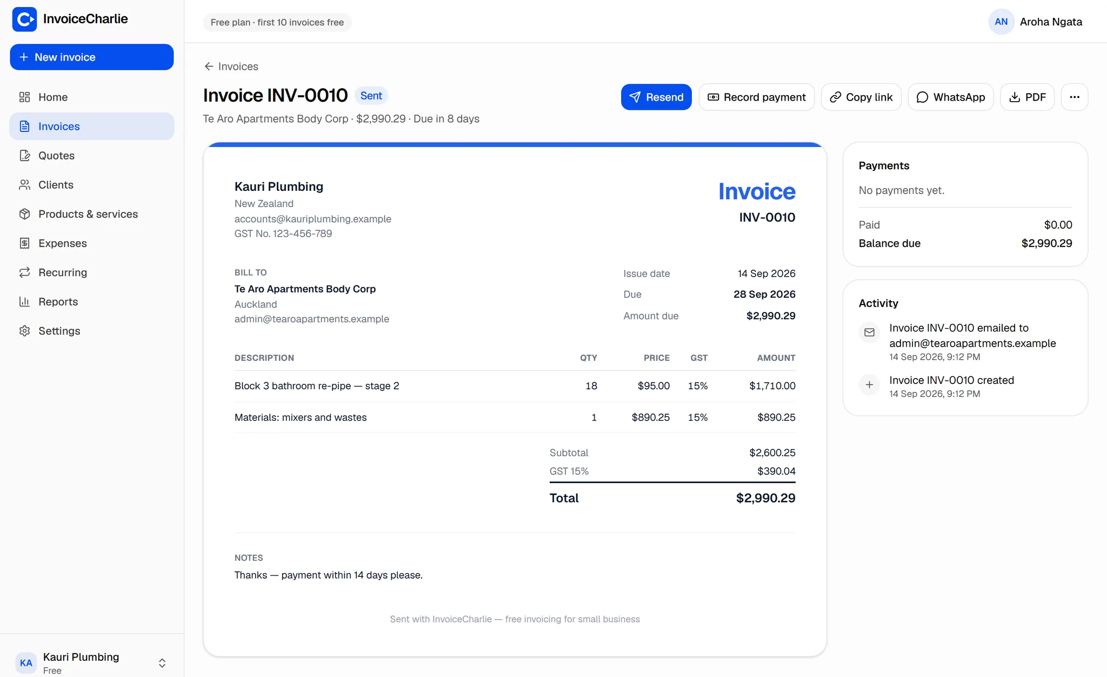Click the Settings gear icon
This screenshot has height=677, width=1107.
tap(24, 331)
